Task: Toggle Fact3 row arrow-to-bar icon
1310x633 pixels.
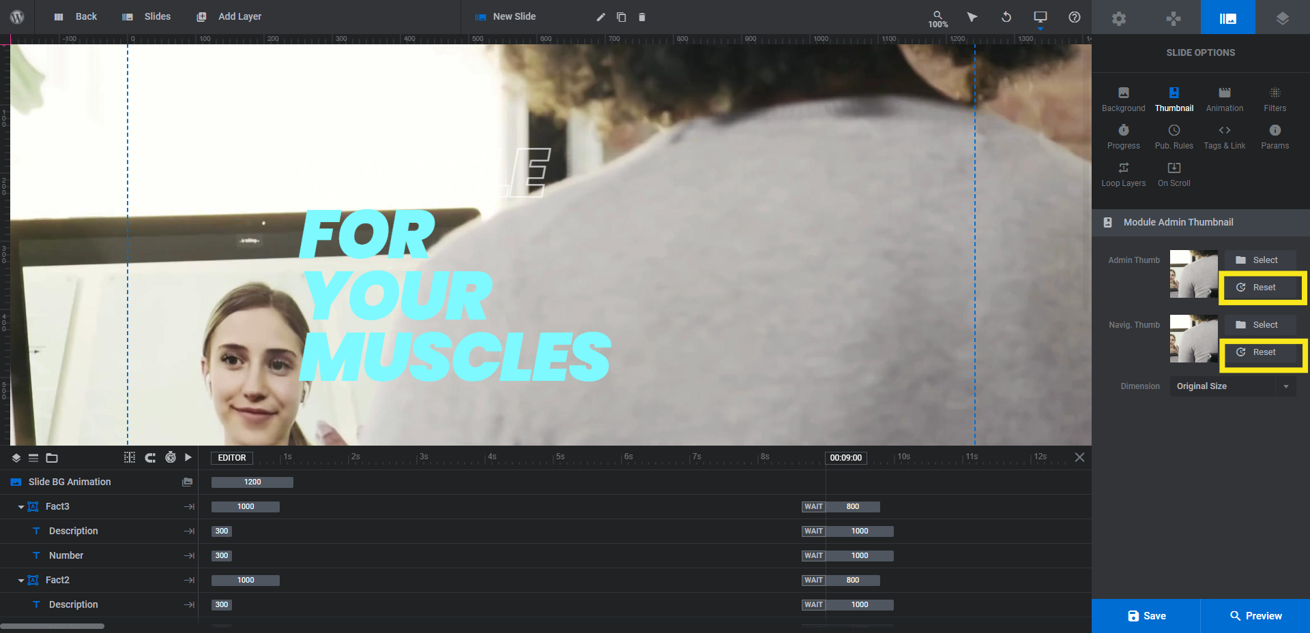Action: [189, 506]
